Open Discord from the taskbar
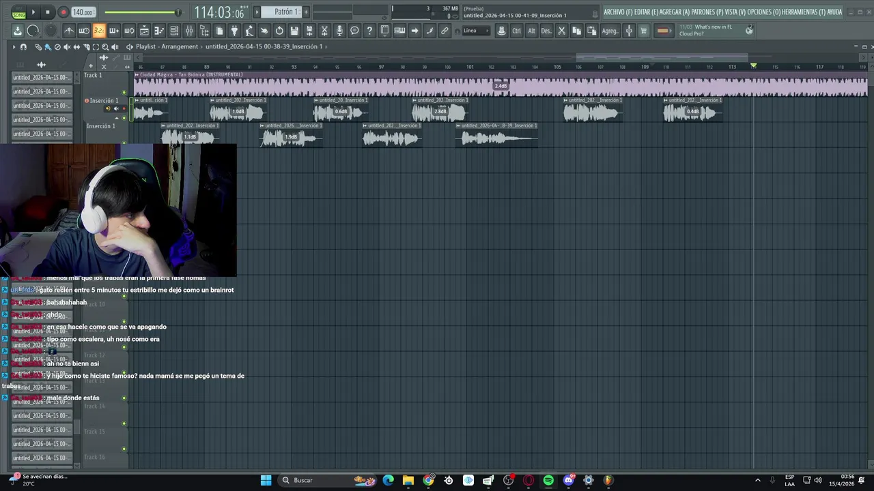 (568, 480)
